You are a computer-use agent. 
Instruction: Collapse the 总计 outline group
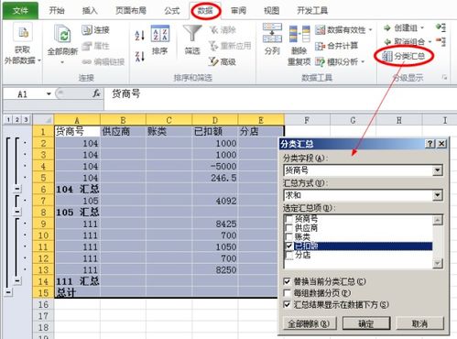[8, 292]
